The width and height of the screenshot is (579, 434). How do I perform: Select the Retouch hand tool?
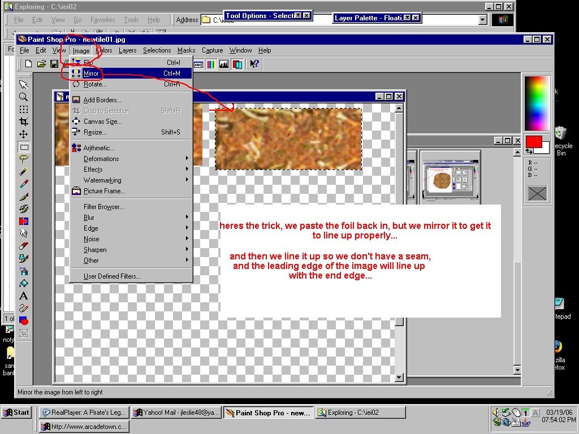click(24, 233)
